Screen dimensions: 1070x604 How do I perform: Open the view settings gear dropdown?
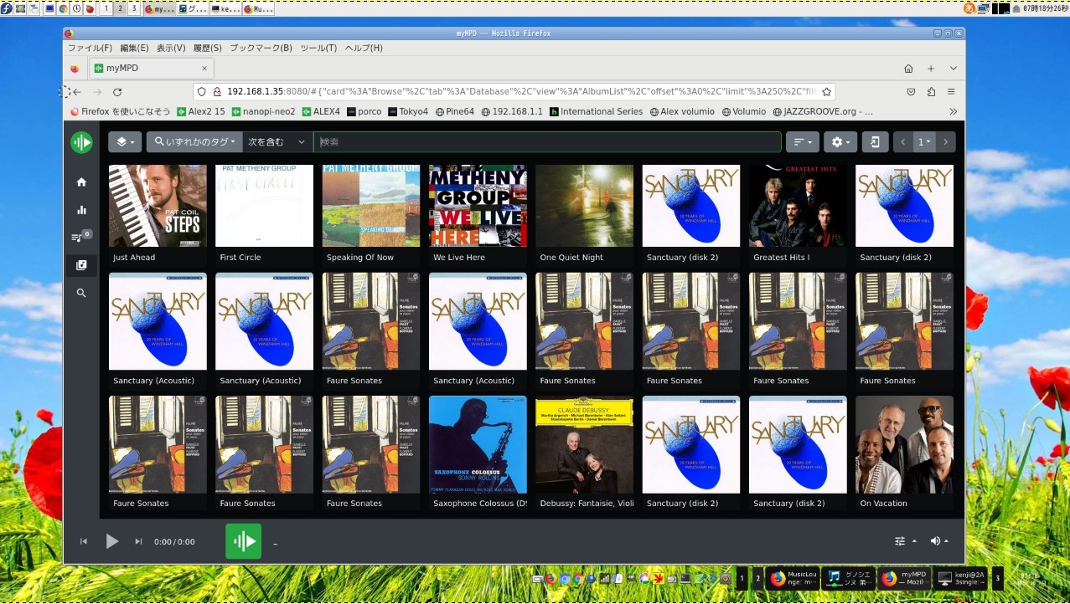point(840,142)
